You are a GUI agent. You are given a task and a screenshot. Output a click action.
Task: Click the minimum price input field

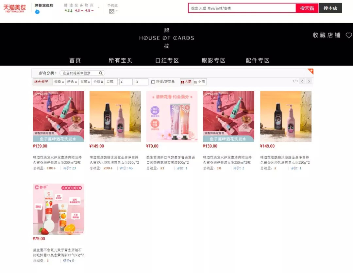point(126,82)
